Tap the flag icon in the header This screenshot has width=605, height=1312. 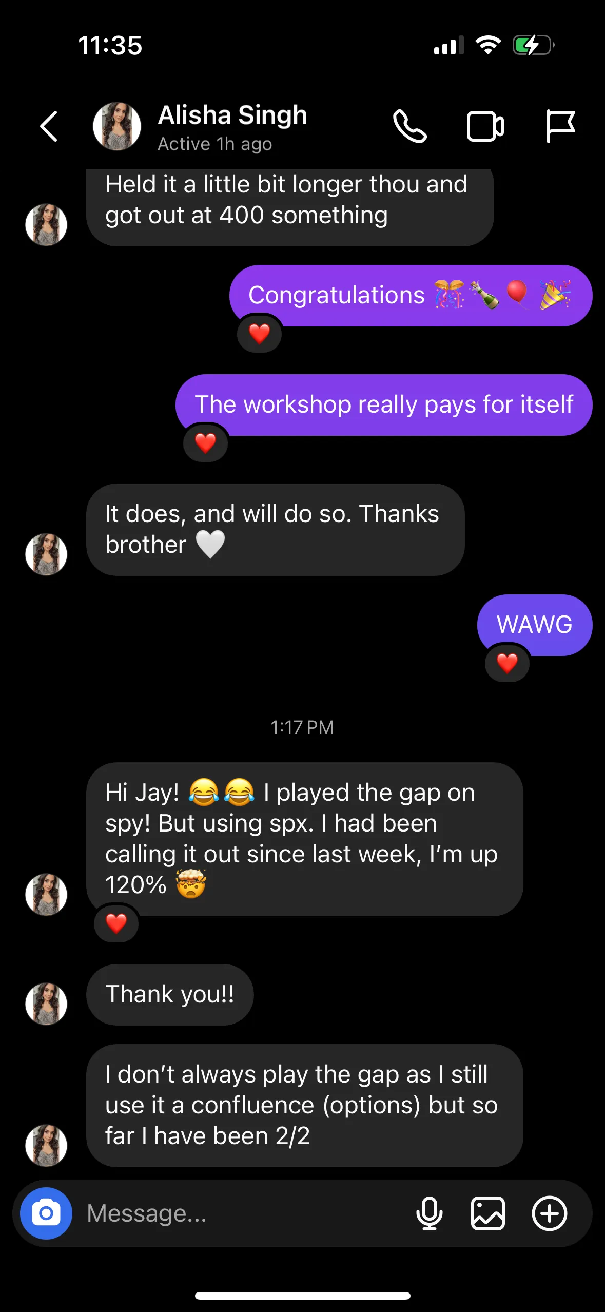point(560,126)
